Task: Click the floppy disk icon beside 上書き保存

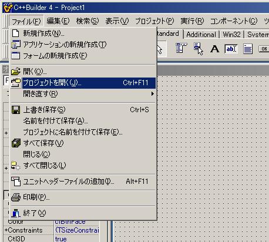Action: (x=16, y=110)
